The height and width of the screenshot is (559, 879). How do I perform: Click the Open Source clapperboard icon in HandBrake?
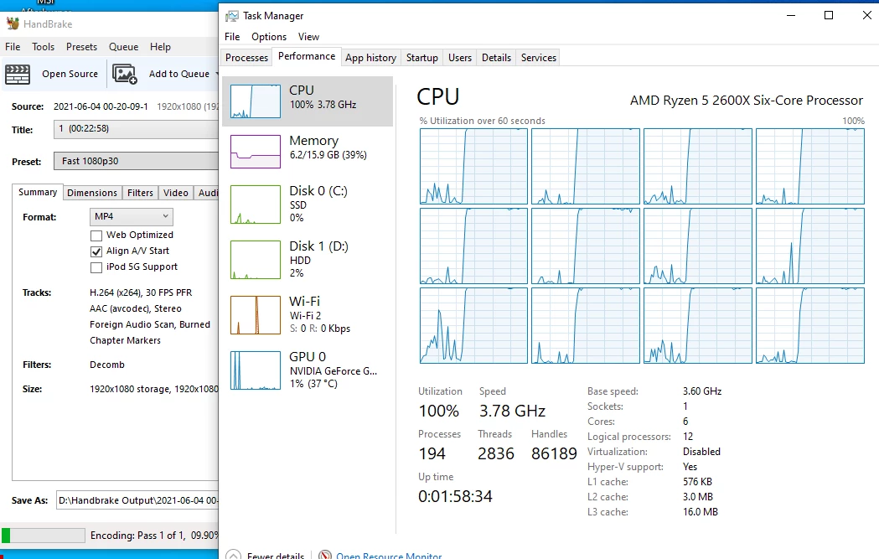(x=18, y=74)
